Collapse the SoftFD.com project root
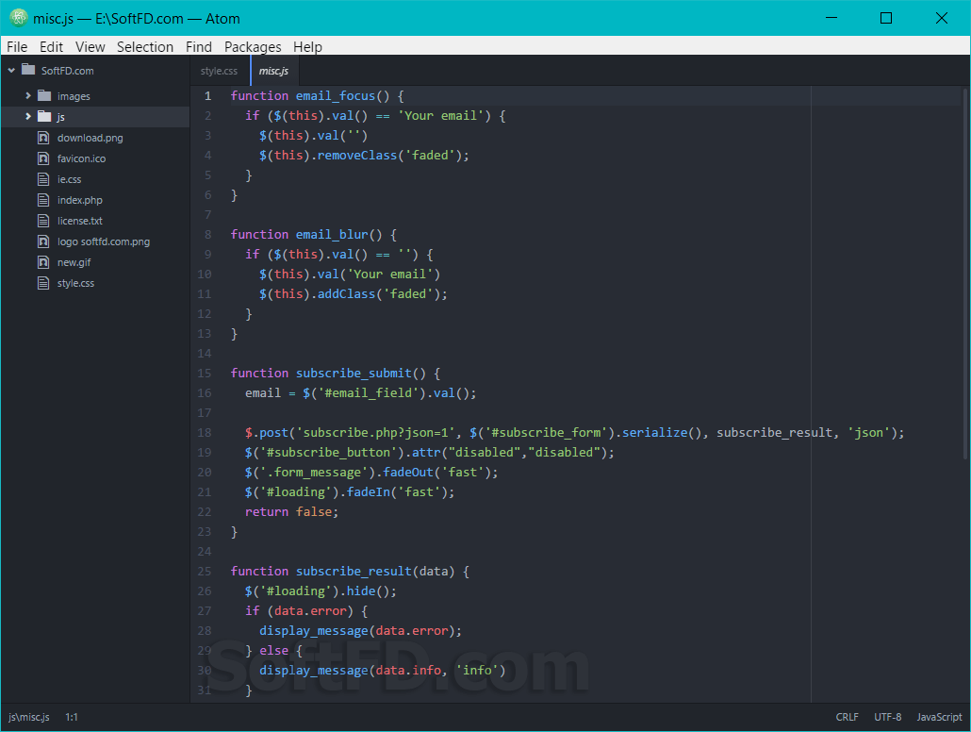 point(11,71)
